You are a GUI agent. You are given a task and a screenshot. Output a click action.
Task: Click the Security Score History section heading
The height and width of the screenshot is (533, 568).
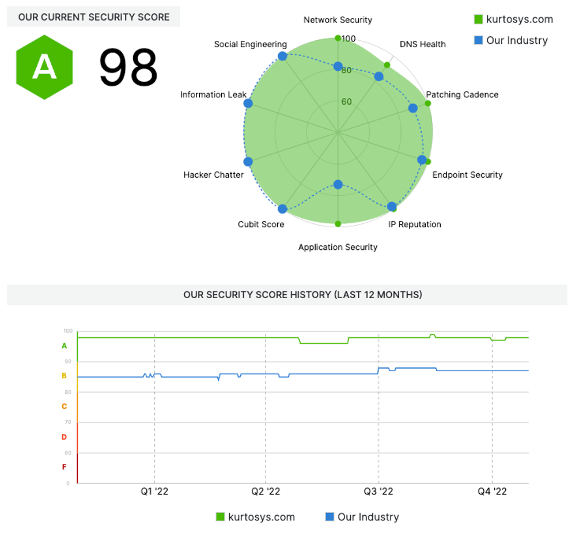tap(302, 295)
